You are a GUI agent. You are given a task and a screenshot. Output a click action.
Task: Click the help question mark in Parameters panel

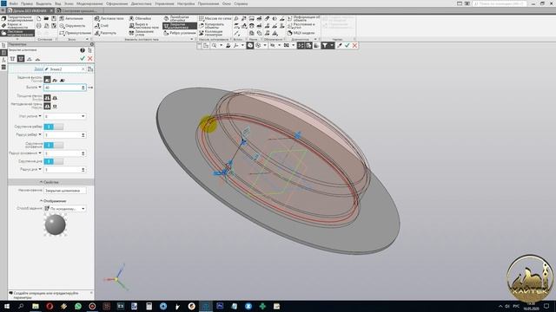[83, 50]
